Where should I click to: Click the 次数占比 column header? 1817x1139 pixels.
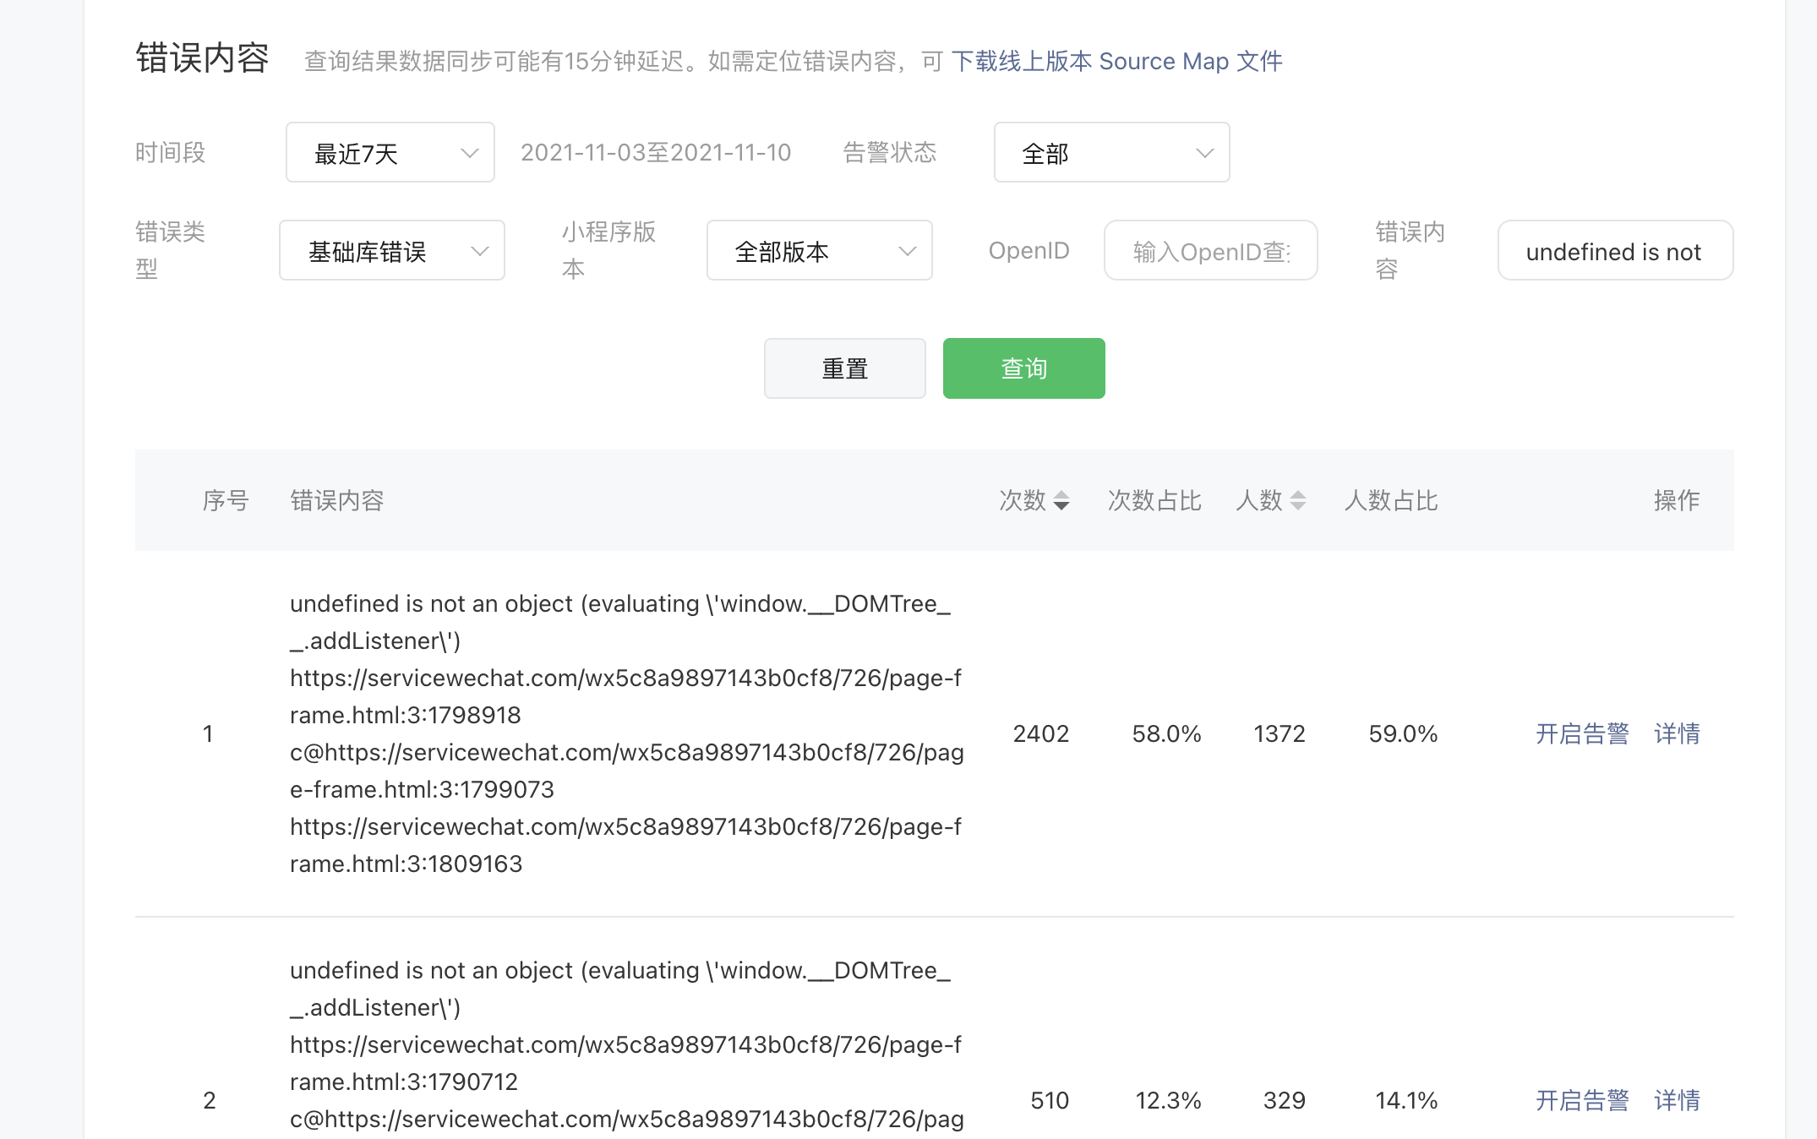[x=1154, y=500]
